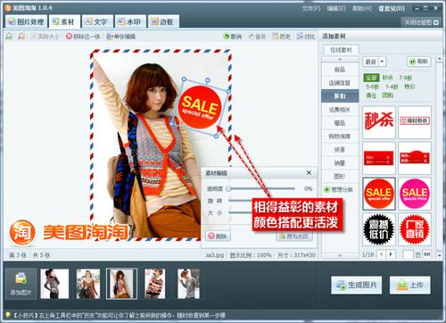This screenshot has width=446, height=323.
Task: Select the 5-6折 filter tag
Action: click(373, 87)
